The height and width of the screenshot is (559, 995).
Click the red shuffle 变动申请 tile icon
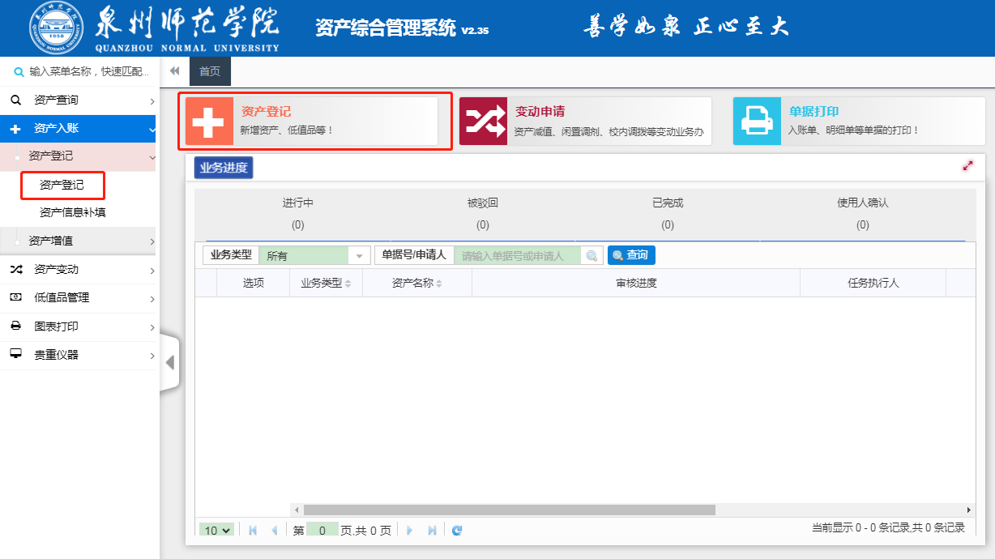483,122
